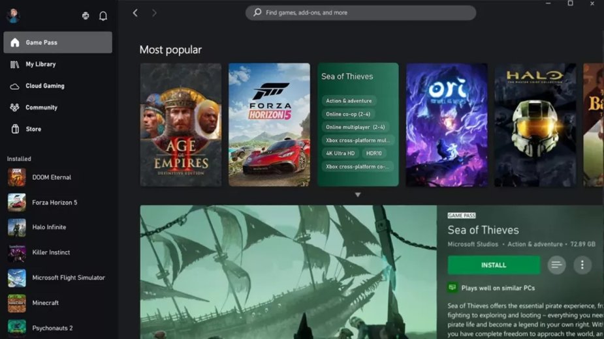
Task: Click the Game Pass home icon
Action: (14, 42)
